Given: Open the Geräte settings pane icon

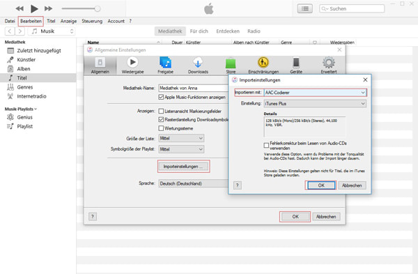Looking at the screenshot, I should (x=296, y=66).
